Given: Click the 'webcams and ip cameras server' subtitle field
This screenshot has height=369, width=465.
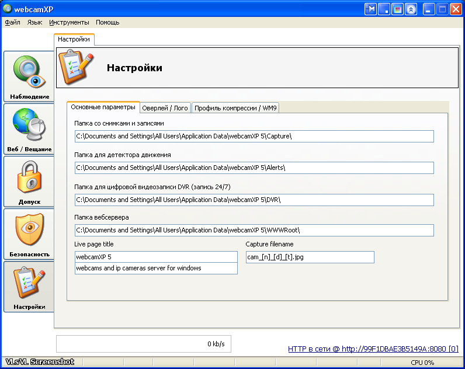Looking at the screenshot, I should (156, 268).
